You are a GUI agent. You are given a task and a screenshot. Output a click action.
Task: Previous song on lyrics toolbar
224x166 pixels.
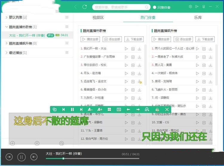63,110
